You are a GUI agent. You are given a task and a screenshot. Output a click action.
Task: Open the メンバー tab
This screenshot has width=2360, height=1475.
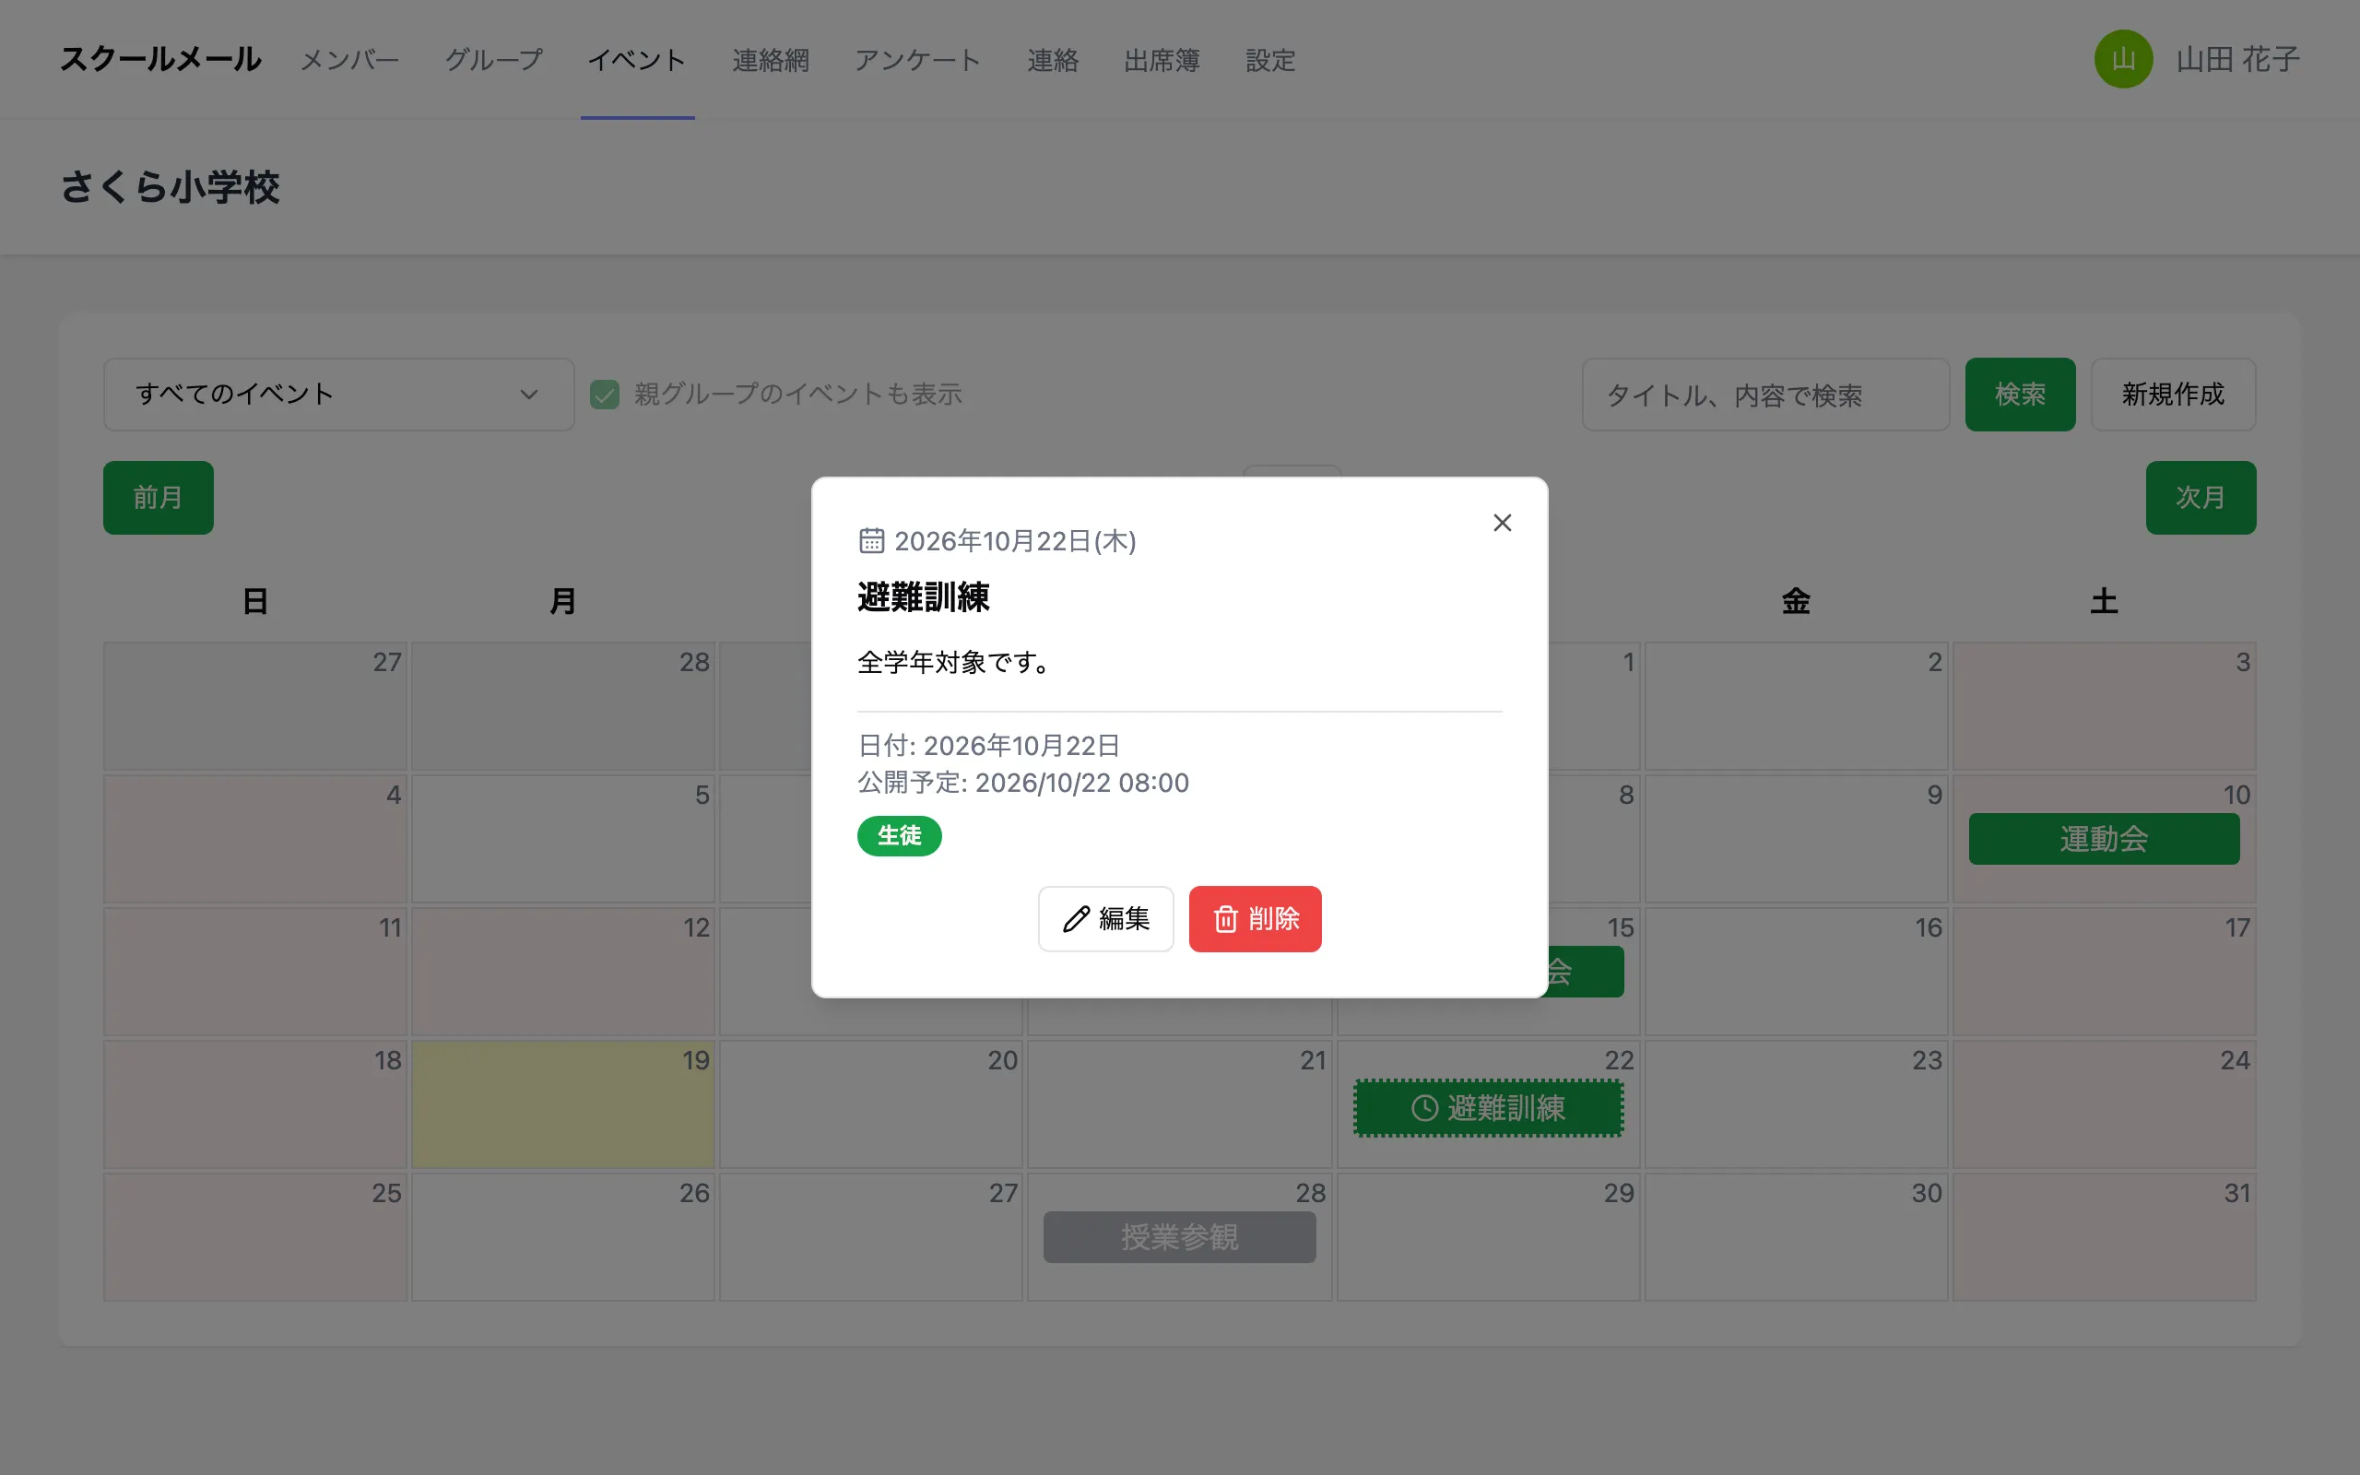pos(350,61)
